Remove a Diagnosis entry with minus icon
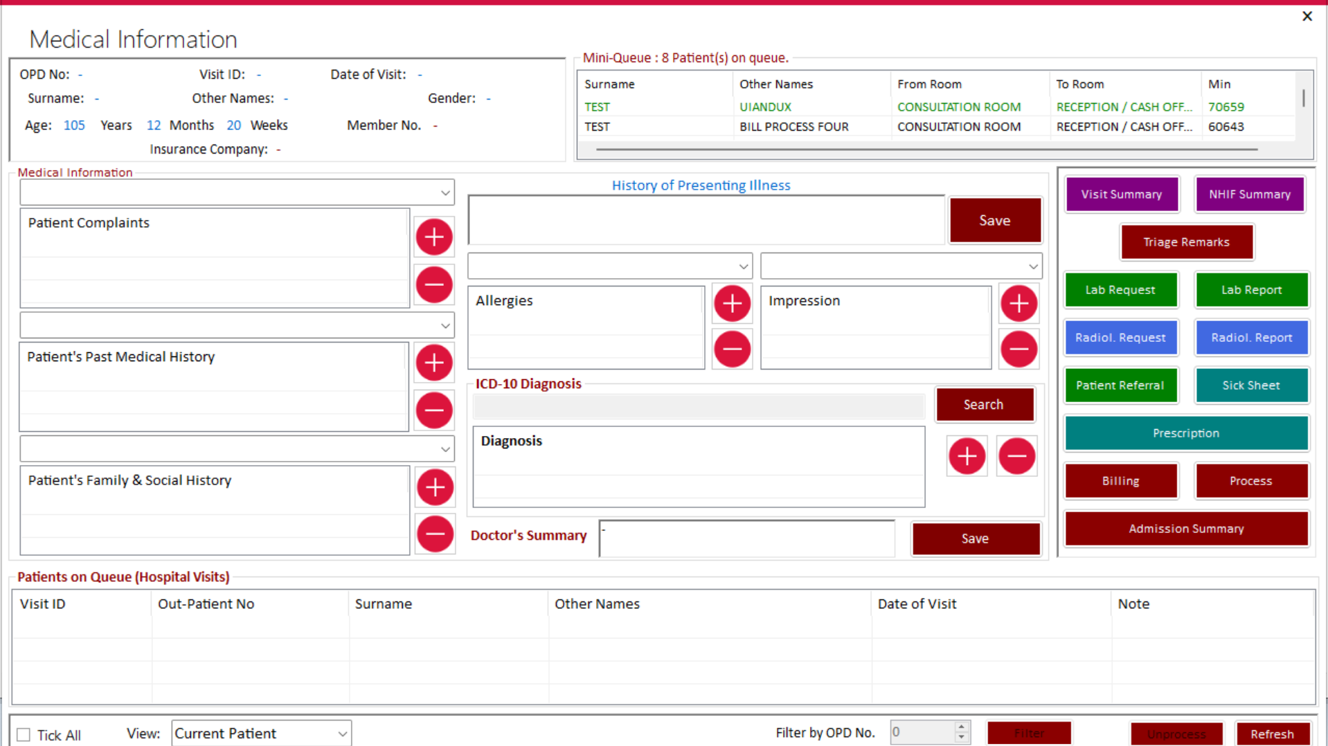Viewport: 1328px width, 746px height. coord(1016,456)
